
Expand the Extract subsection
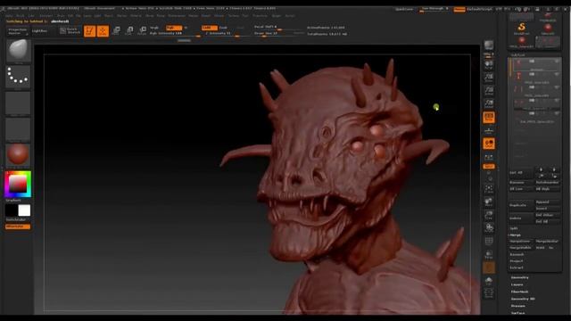(517, 267)
